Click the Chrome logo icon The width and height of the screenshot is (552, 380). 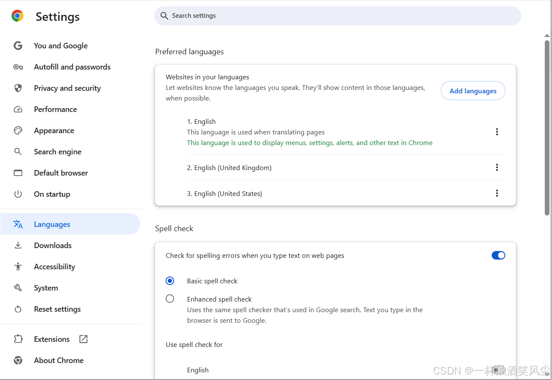click(x=17, y=16)
